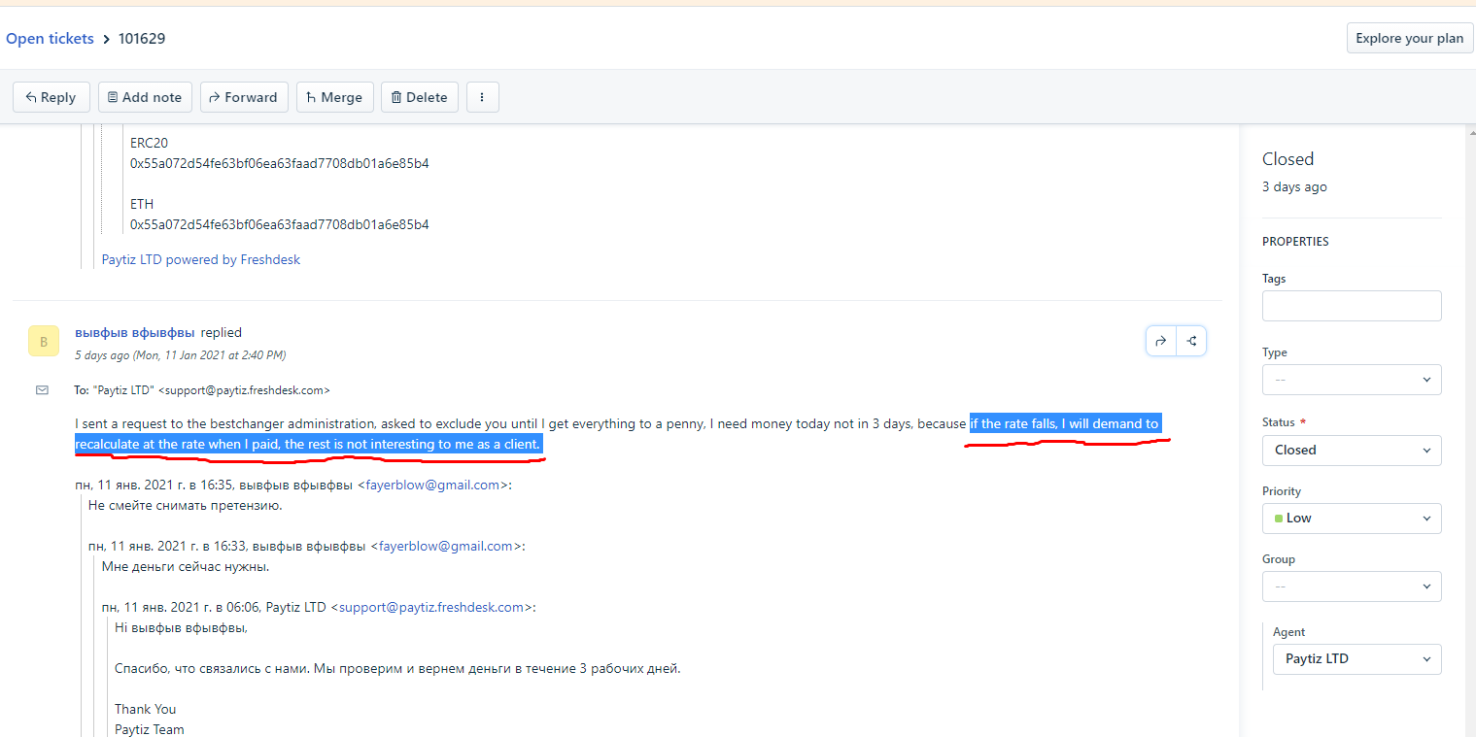Click the sender name вывфыв вфывфвы
The height and width of the screenshot is (737, 1476).
click(134, 332)
